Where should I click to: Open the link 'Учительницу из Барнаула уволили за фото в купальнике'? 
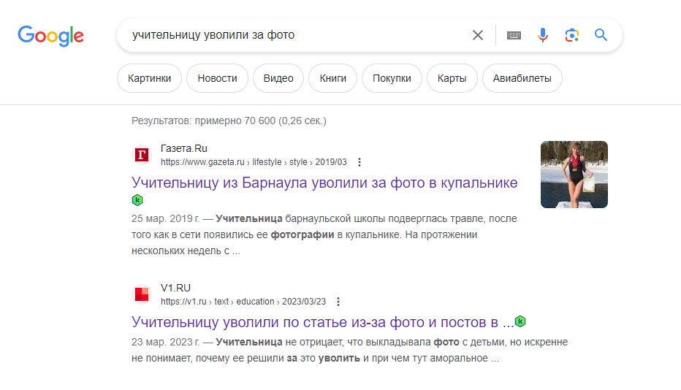pyautogui.click(x=324, y=183)
